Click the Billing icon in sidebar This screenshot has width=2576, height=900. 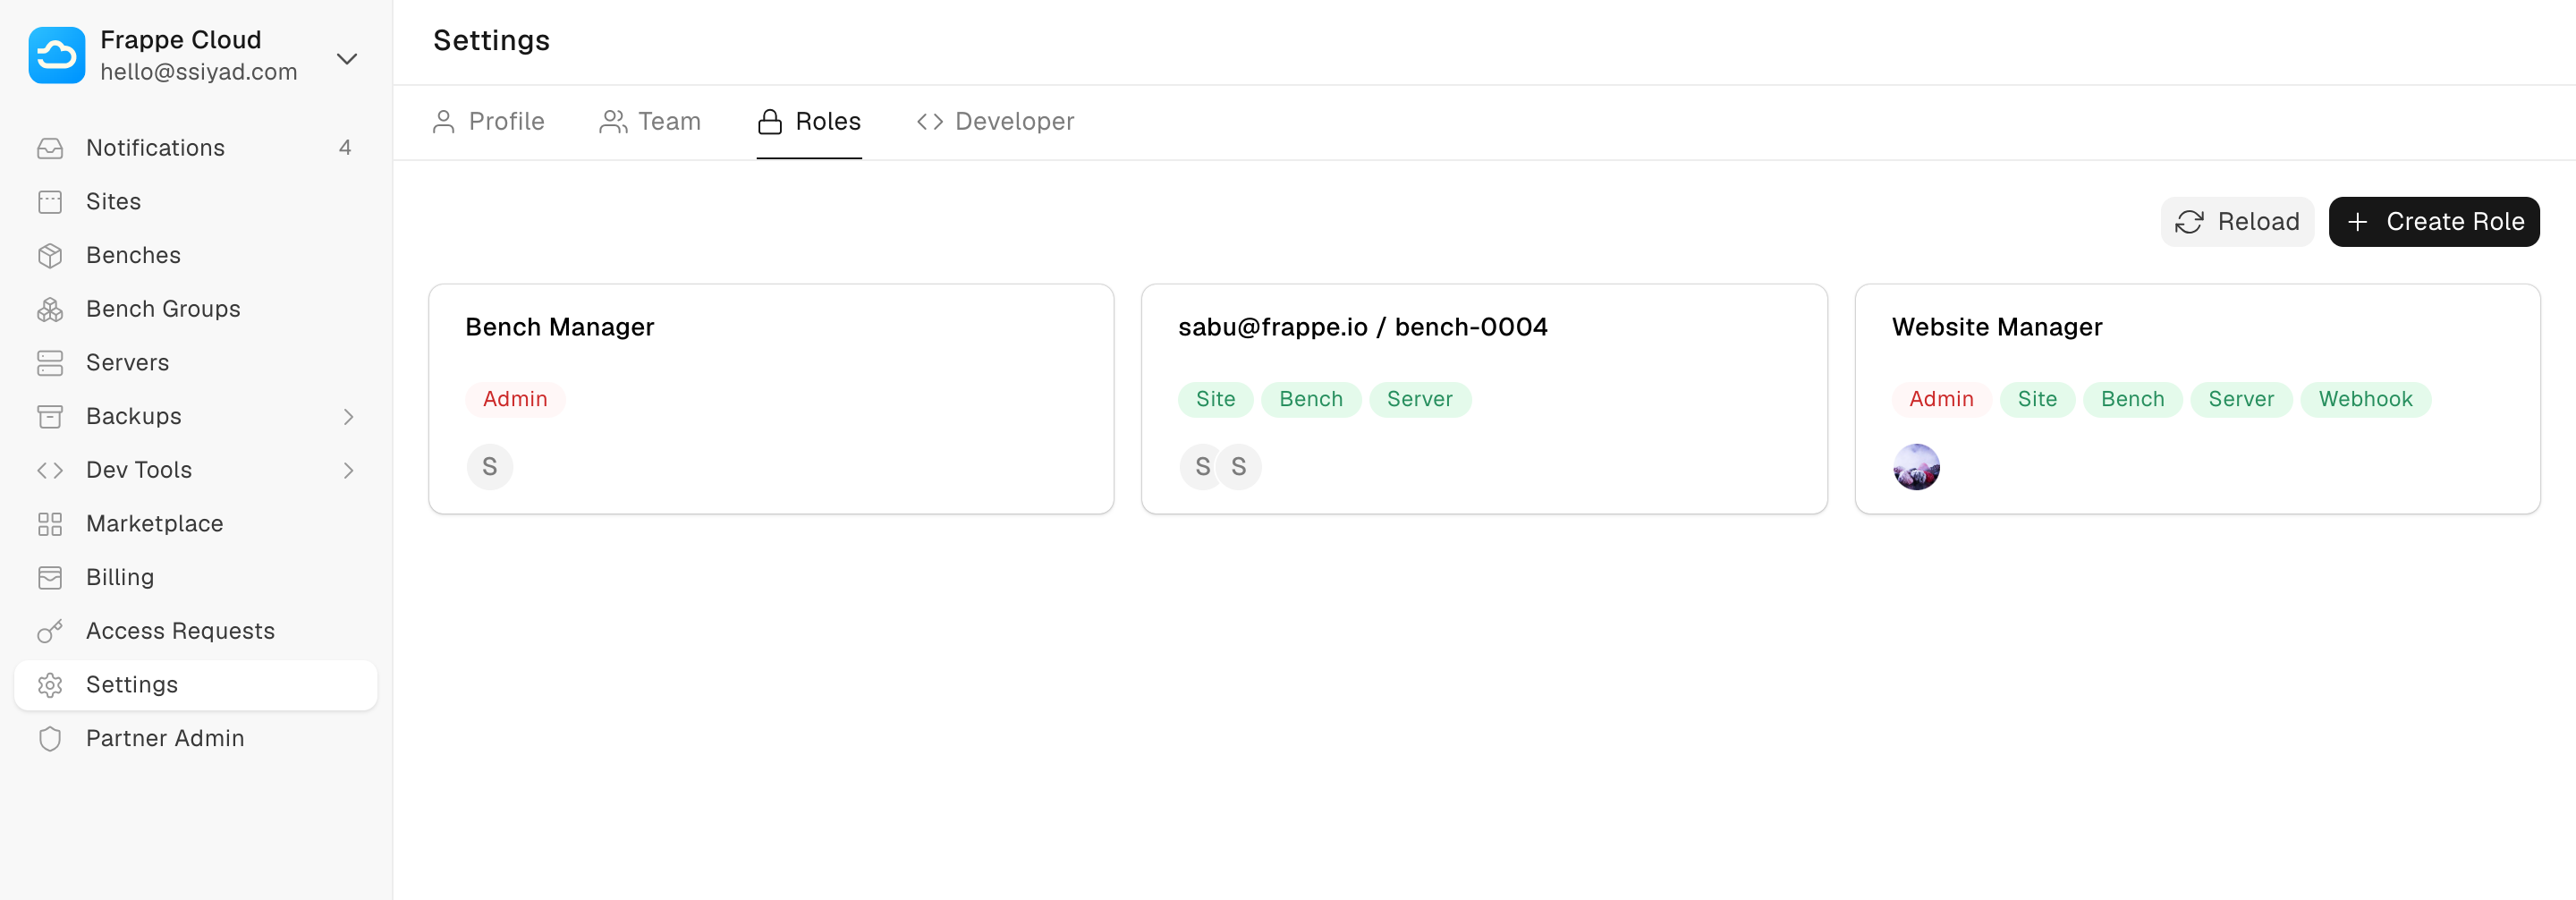click(x=50, y=578)
